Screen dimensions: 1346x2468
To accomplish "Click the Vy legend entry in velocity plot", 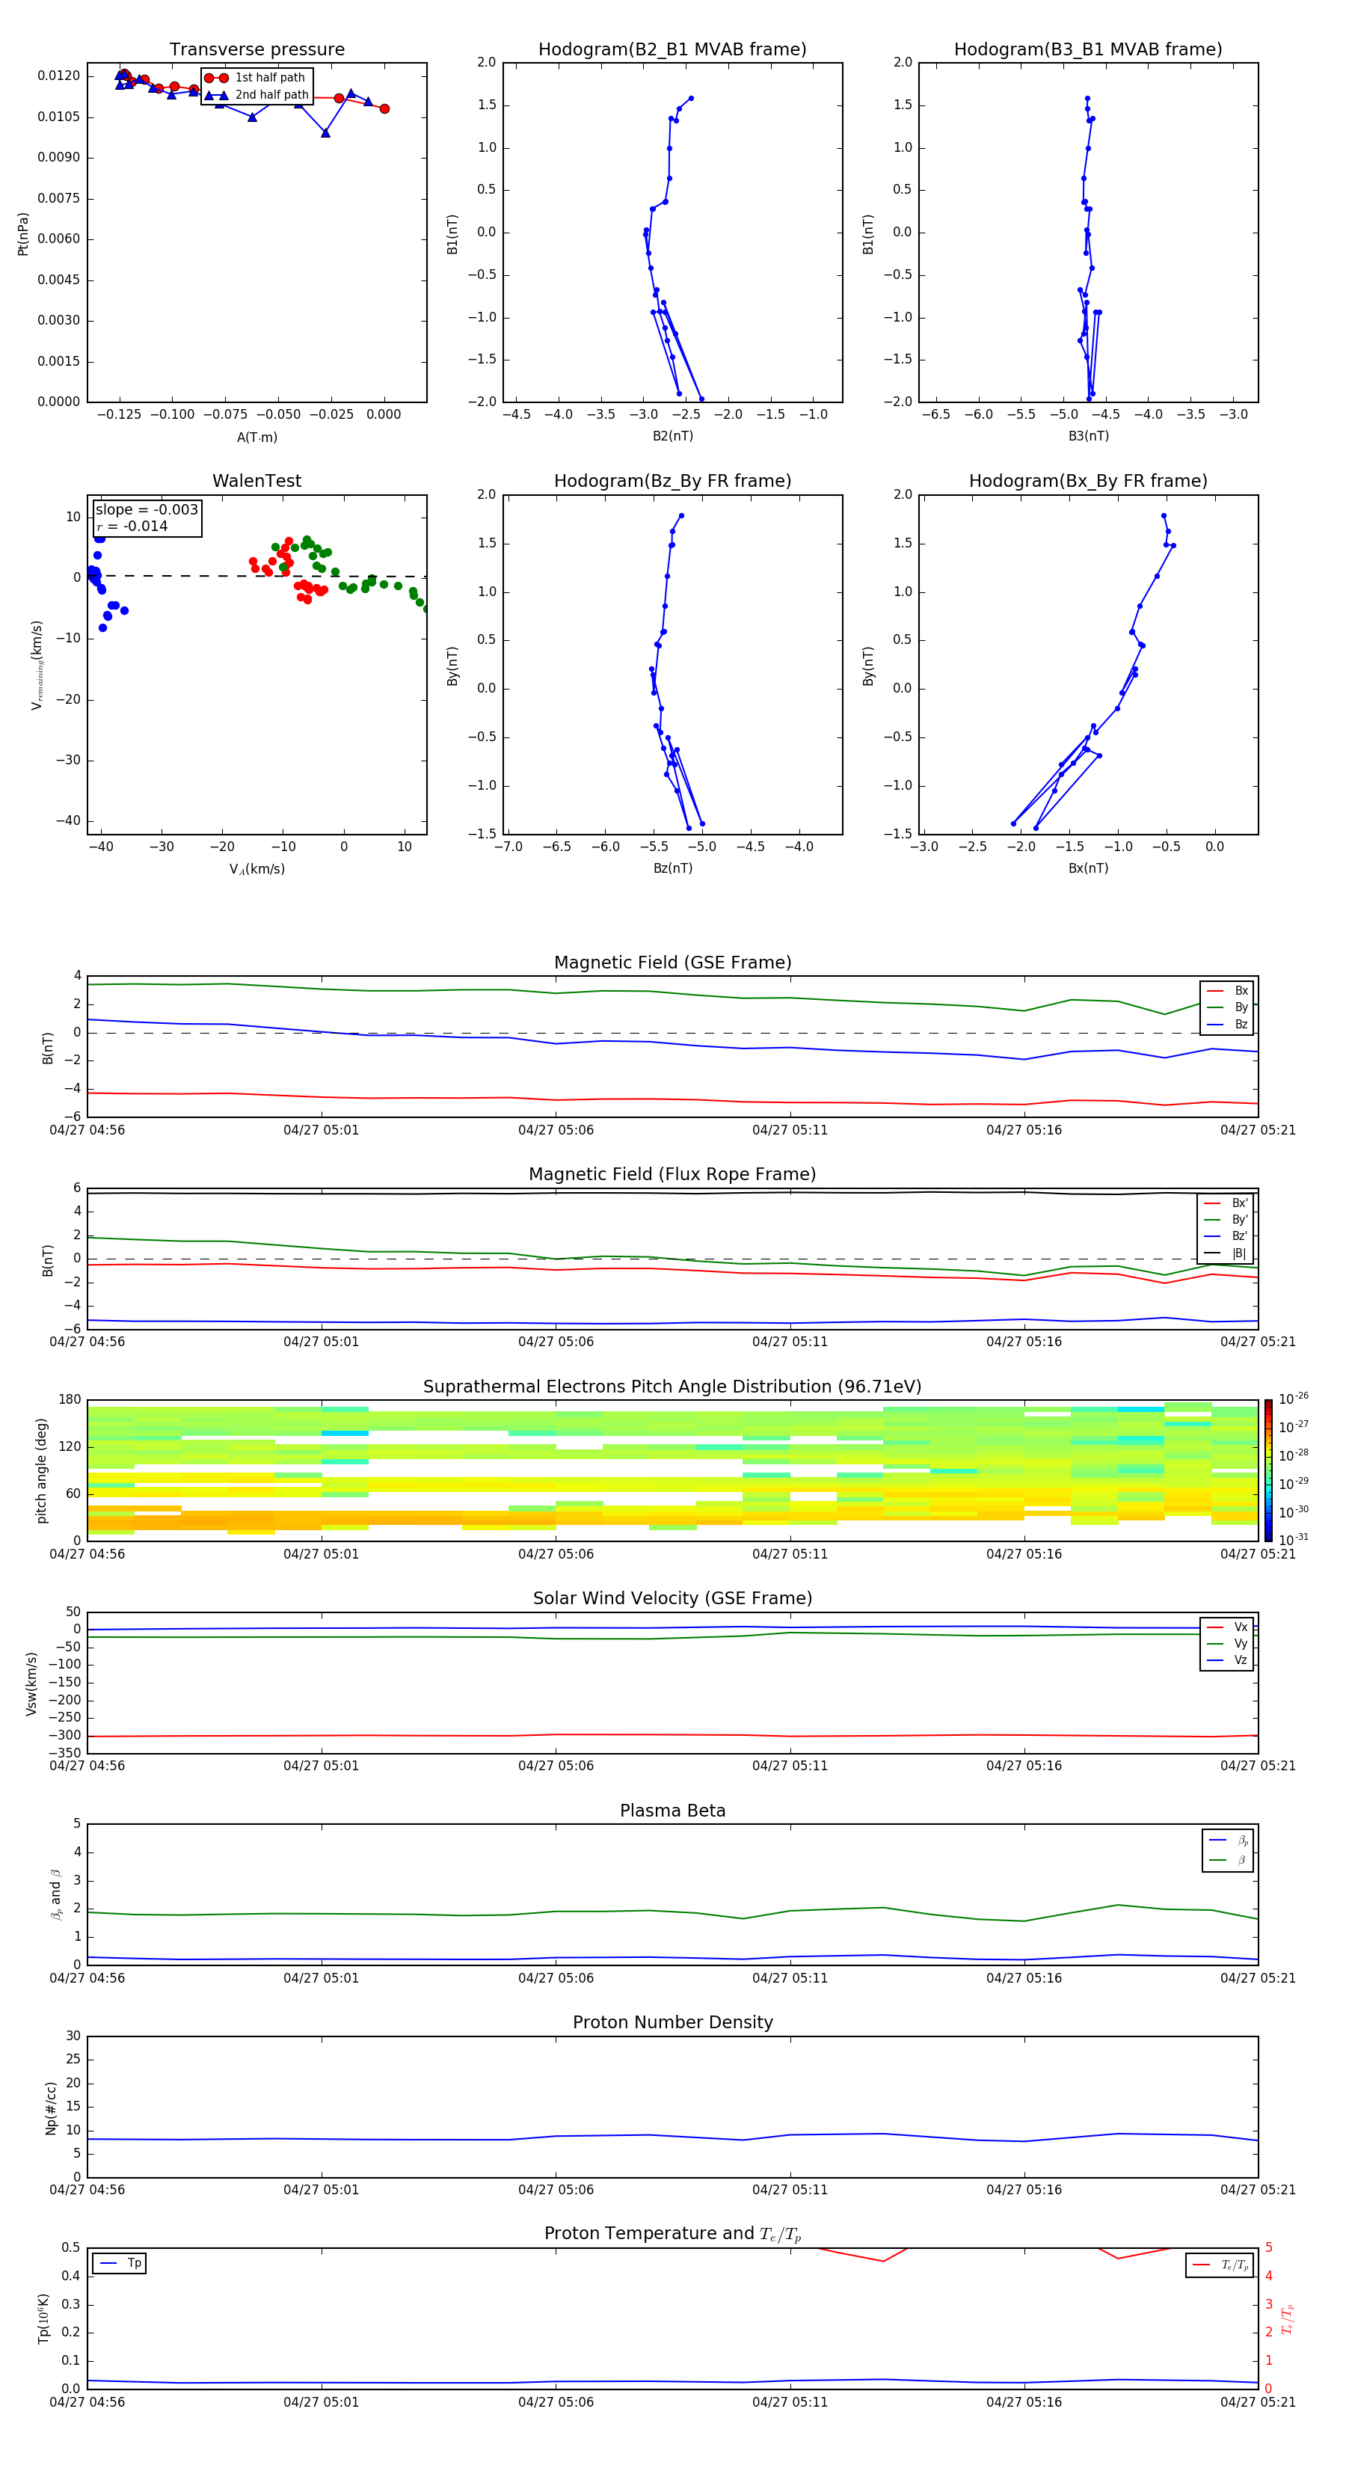I will (1227, 1644).
